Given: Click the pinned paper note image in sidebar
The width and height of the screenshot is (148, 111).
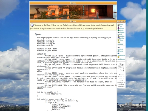Looking at the screenshot, I should point(121,67).
